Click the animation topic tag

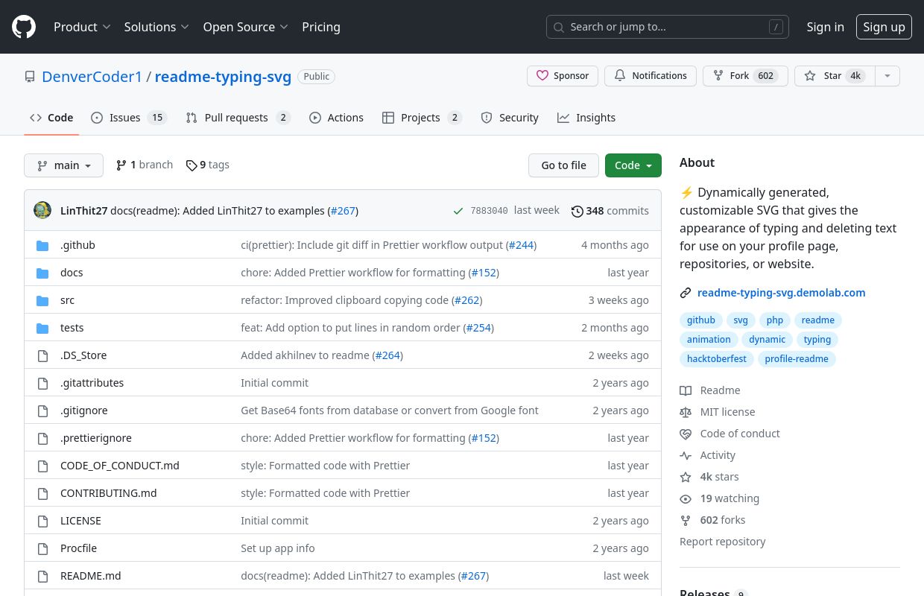coord(709,340)
